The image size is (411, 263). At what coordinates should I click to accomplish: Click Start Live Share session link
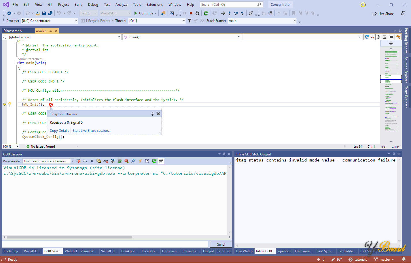(92, 131)
